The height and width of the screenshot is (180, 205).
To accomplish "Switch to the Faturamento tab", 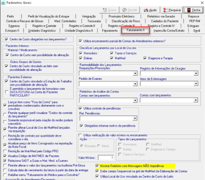I will 110,31.
